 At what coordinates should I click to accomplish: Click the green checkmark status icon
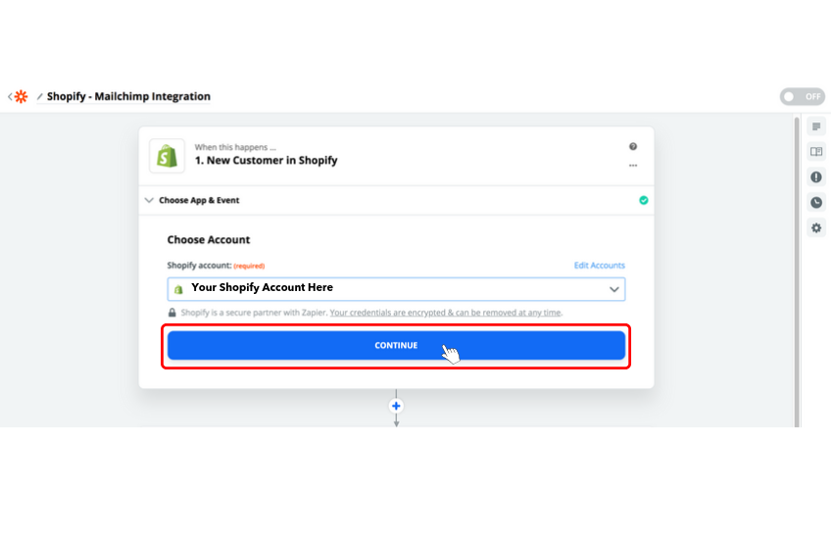(x=643, y=200)
